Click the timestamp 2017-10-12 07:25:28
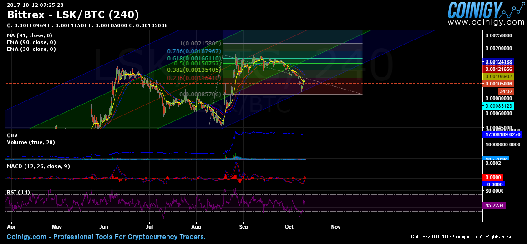Image resolution: width=527 pixels, height=244 pixels. pos(35,5)
